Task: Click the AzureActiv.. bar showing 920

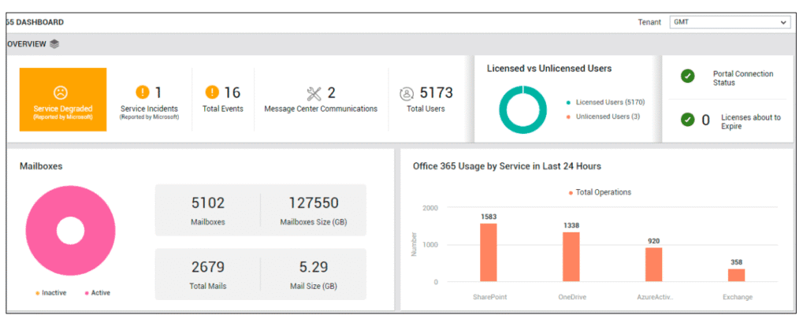Action: 653,265
